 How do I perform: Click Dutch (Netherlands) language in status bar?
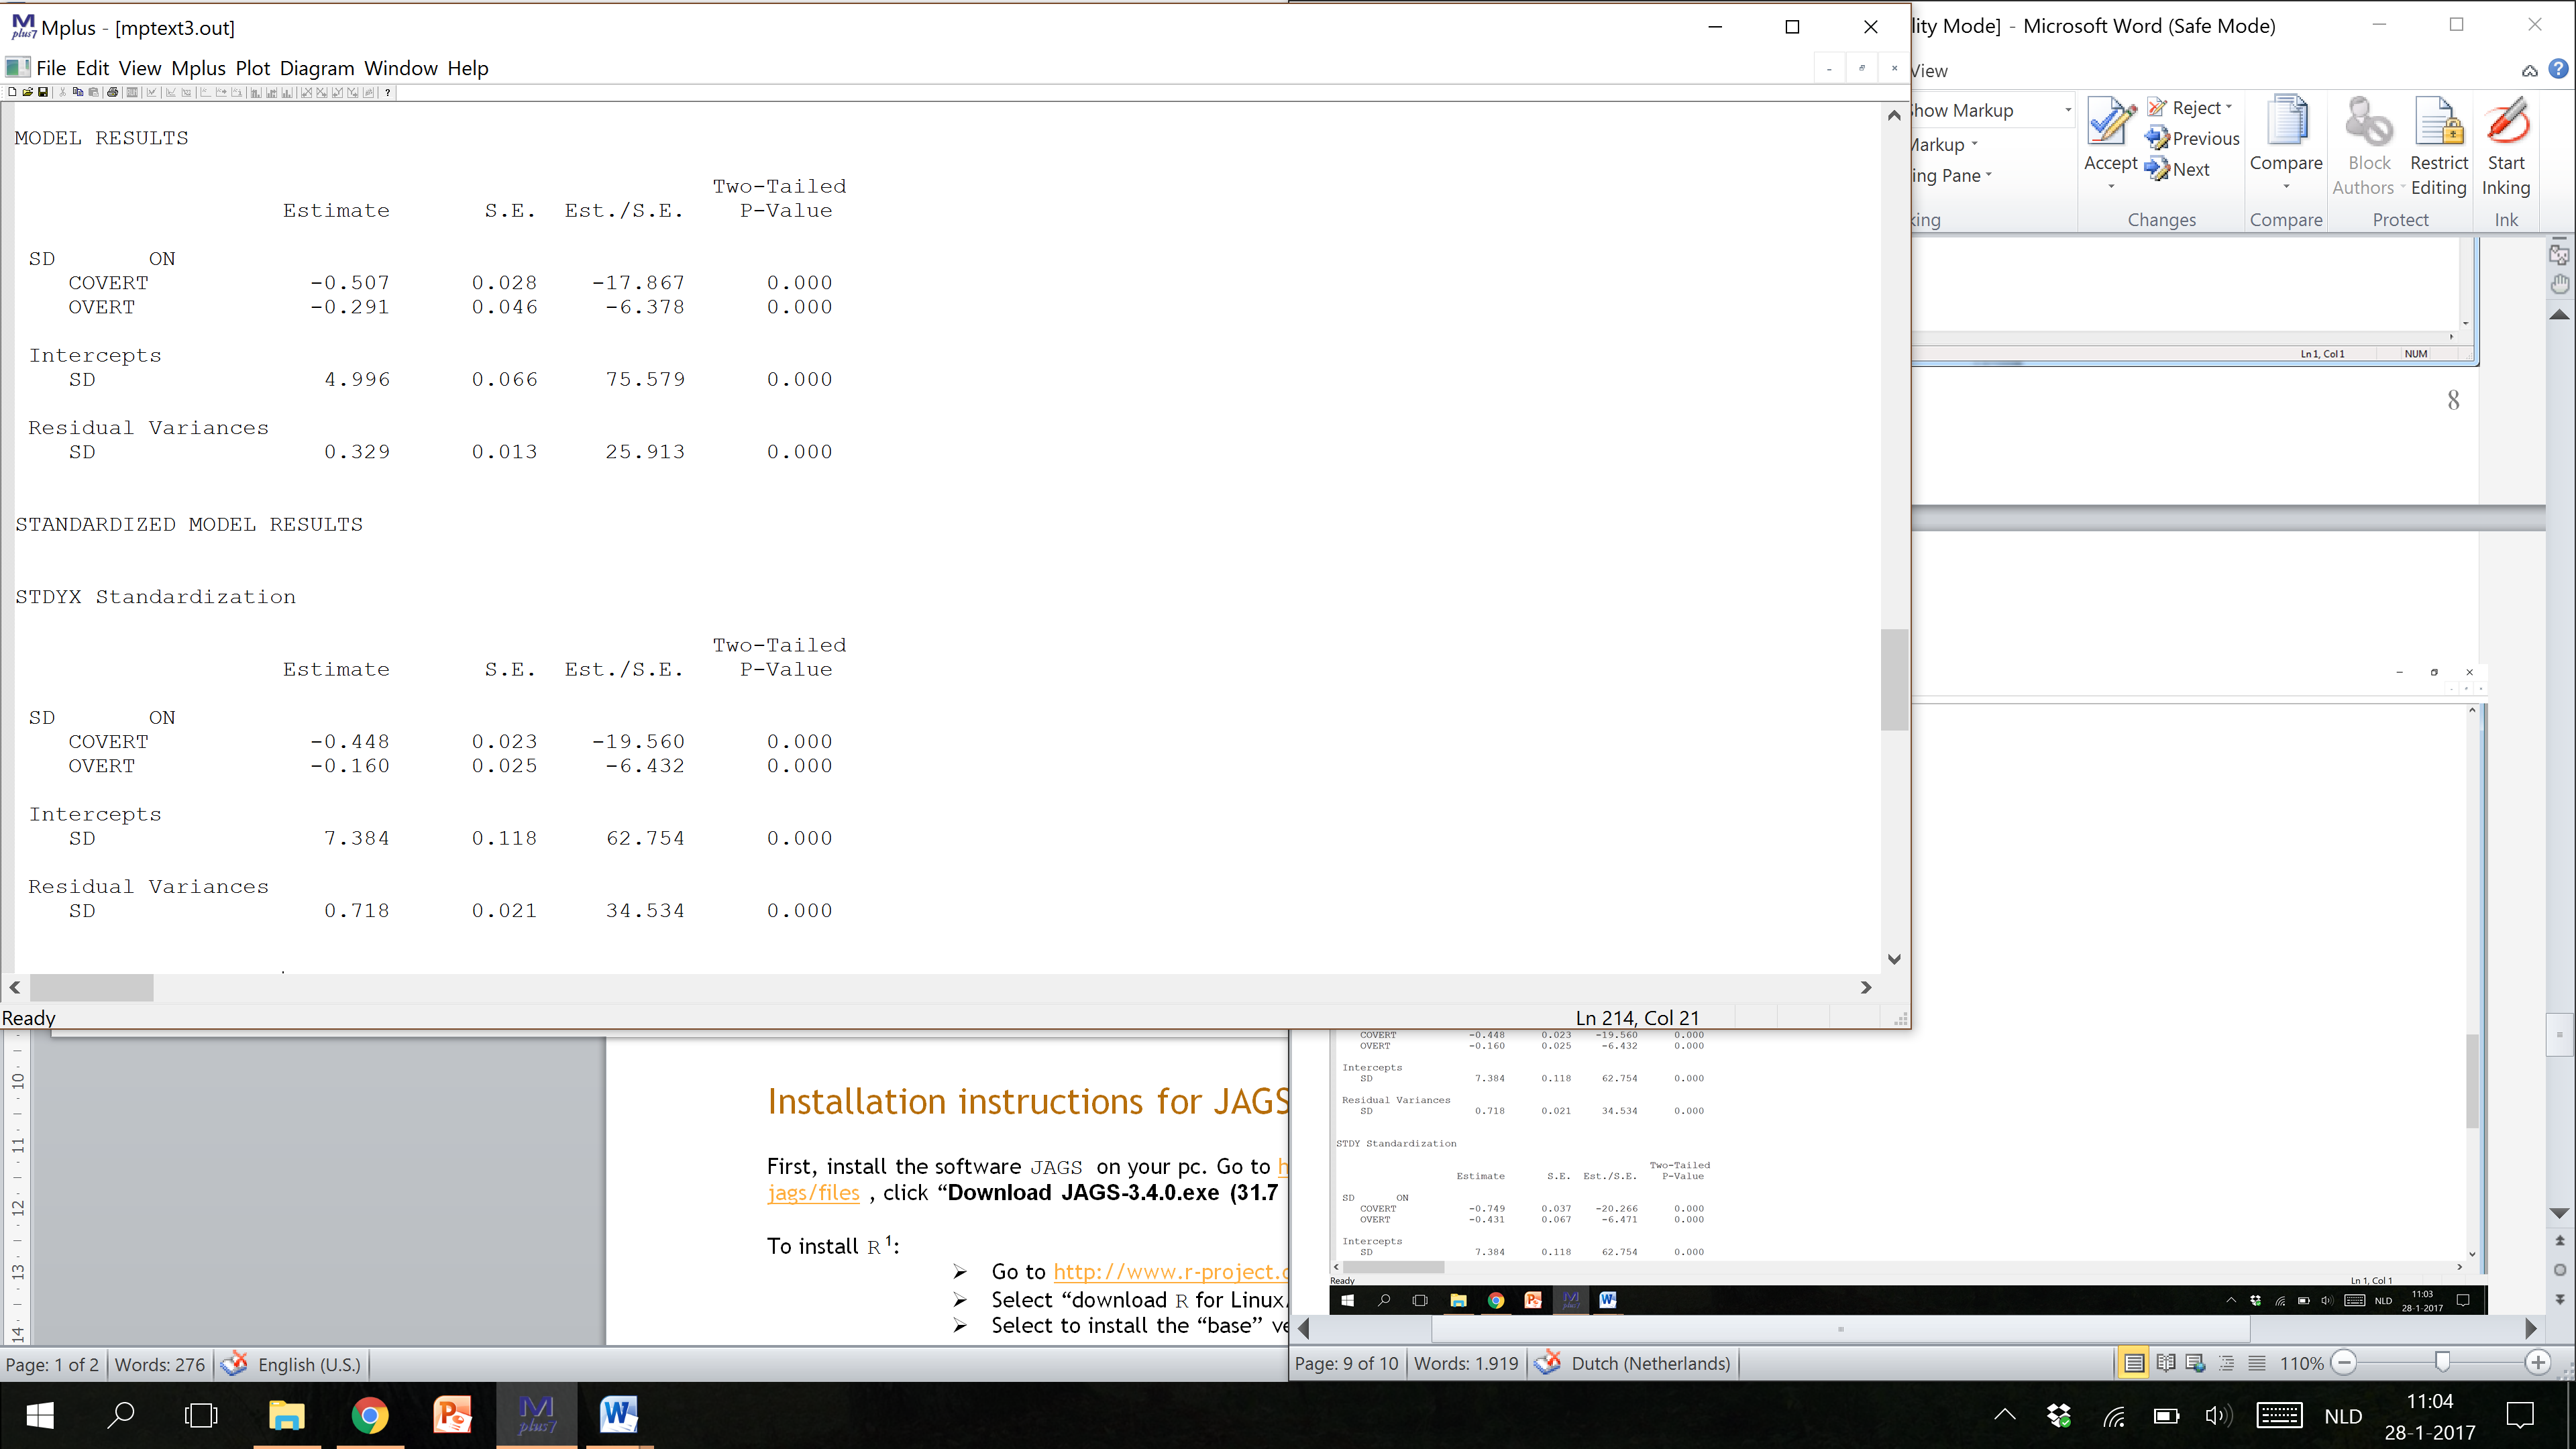tap(1650, 1363)
